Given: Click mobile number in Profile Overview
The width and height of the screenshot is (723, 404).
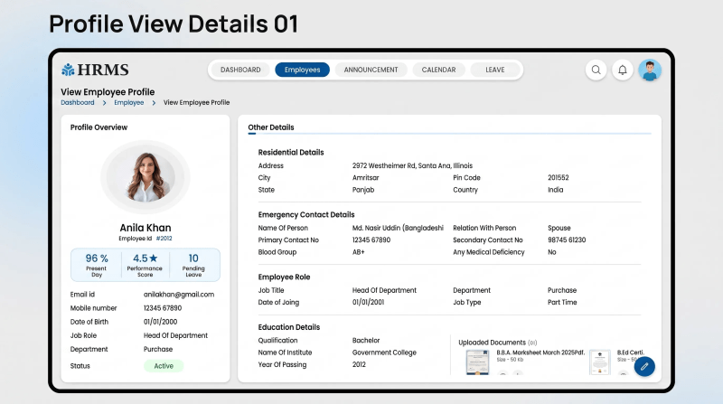Looking at the screenshot, I should click(x=163, y=308).
